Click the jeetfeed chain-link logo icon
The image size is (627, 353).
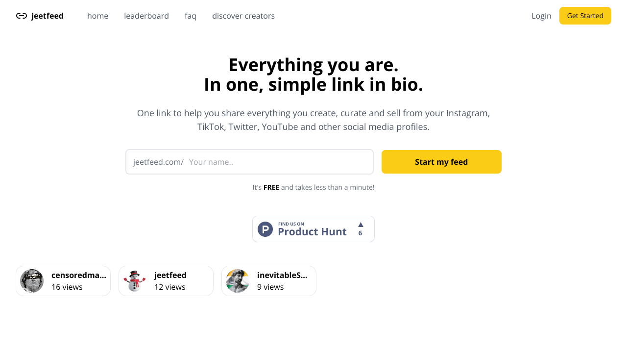(22, 16)
